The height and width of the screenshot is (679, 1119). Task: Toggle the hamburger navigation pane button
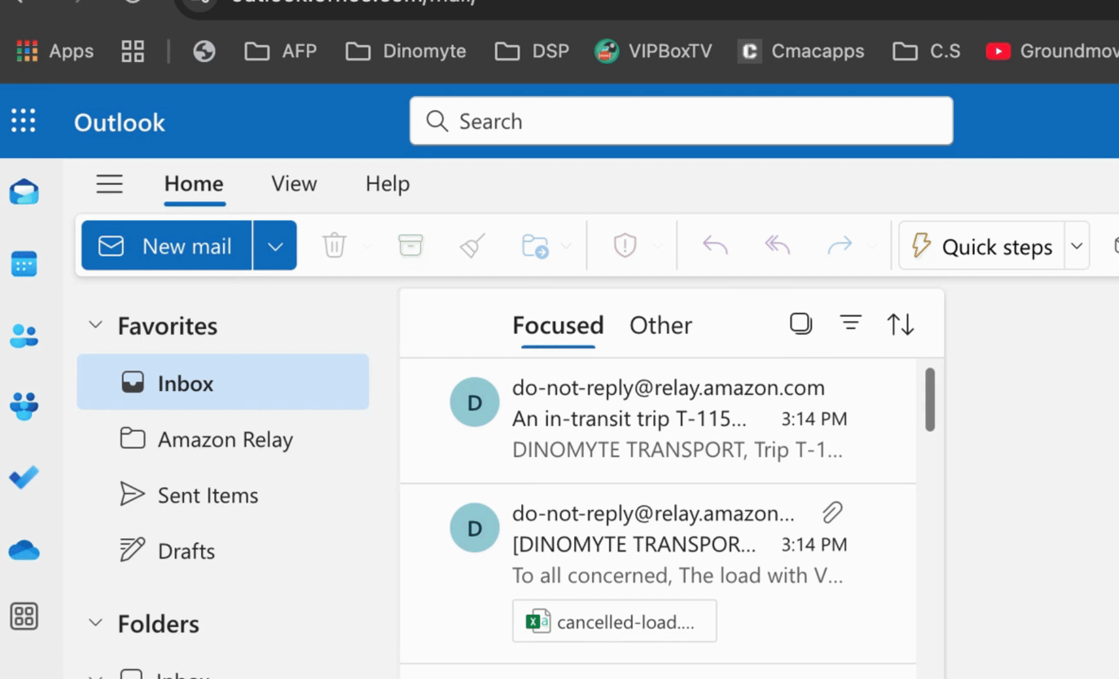[x=110, y=184]
